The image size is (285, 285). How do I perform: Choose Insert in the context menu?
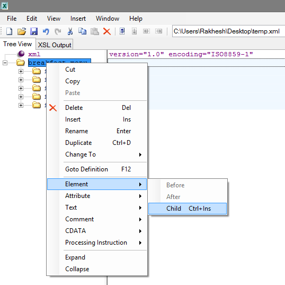(97, 119)
